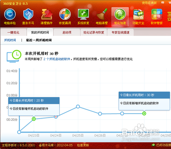Screen dimensions: 171x149
Task: Switch to 一键优化 tab
Action: coord(13,33)
